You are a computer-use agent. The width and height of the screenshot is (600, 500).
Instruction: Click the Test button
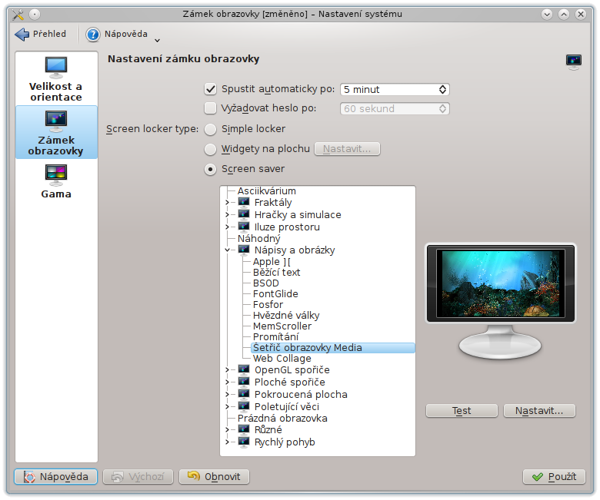pos(462,411)
